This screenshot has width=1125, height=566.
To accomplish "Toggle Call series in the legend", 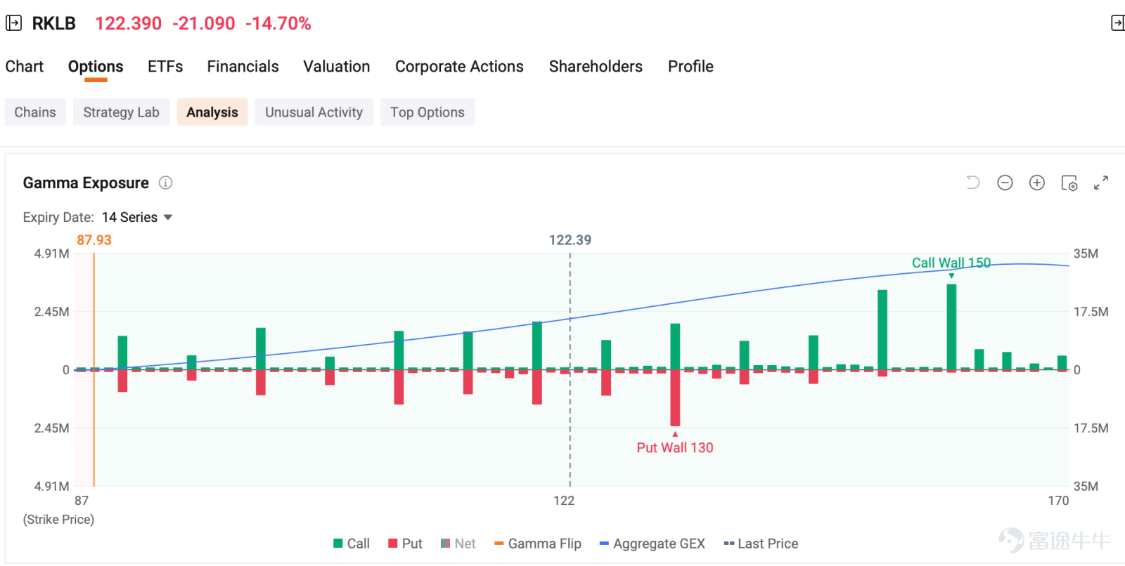I will click(352, 544).
